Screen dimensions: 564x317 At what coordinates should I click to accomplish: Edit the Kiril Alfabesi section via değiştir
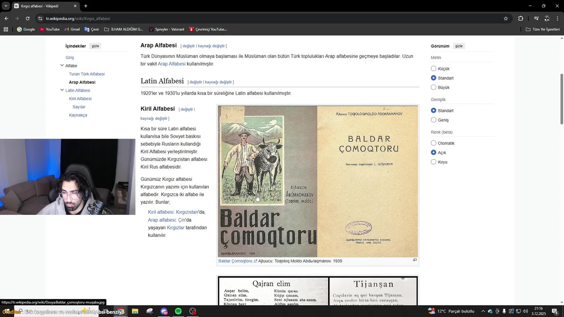[187, 109]
